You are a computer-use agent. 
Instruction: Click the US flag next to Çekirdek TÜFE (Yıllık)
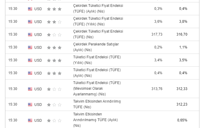[x=30, y=22]
